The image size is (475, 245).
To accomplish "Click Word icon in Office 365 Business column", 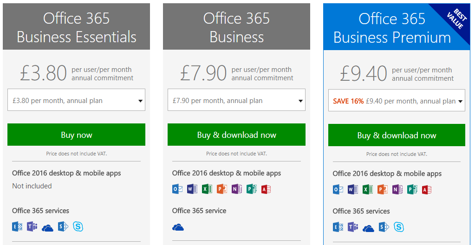I will tap(192, 189).
